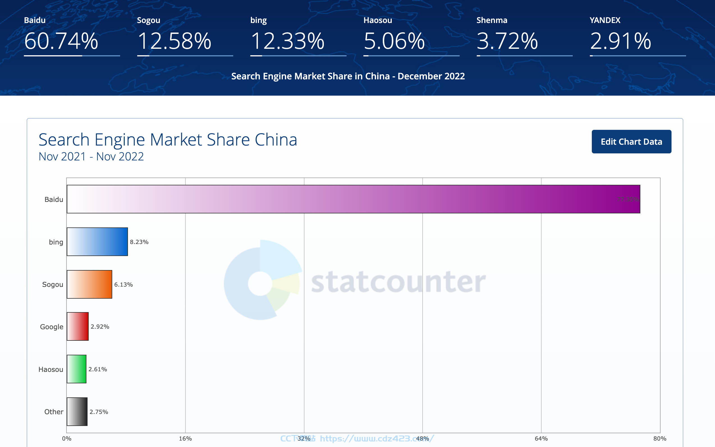Click the green Haosou bar in chart
Image resolution: width=715 pixels, height=447 pixels.
tap(76, 369)
